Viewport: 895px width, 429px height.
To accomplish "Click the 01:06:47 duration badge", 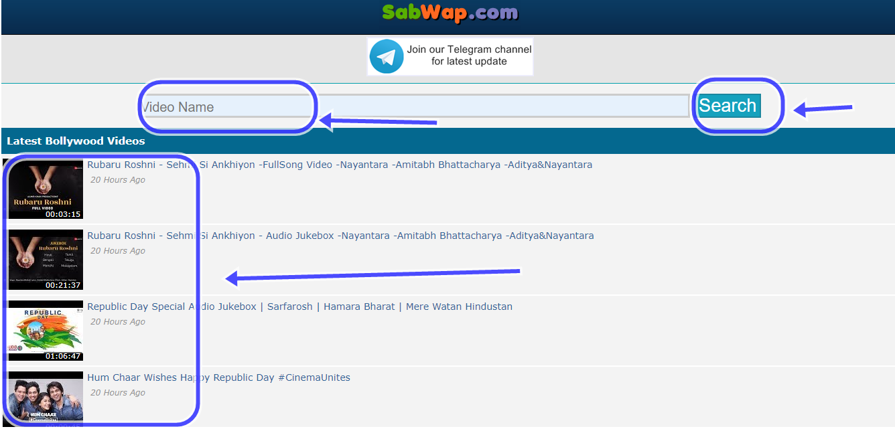I will [63, 356].
